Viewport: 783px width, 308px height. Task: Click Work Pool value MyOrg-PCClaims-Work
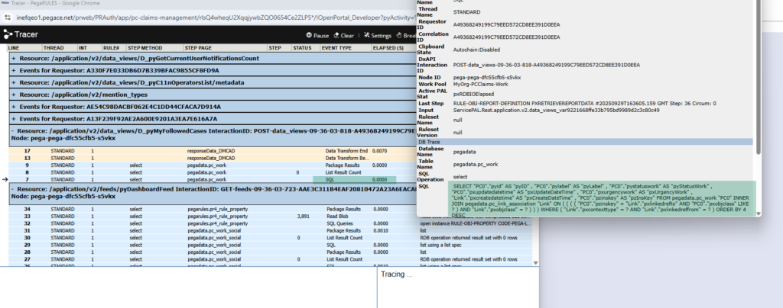(480, 84)
